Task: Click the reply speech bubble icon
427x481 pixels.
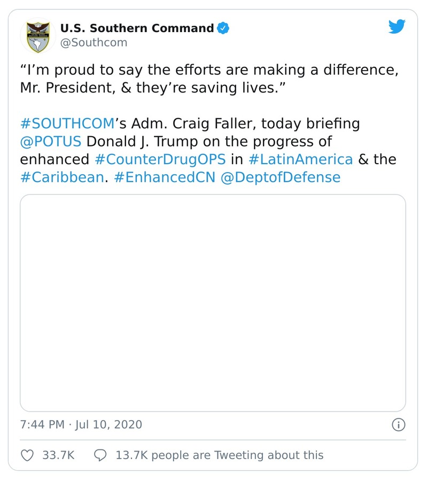Action: click(100, 455)
